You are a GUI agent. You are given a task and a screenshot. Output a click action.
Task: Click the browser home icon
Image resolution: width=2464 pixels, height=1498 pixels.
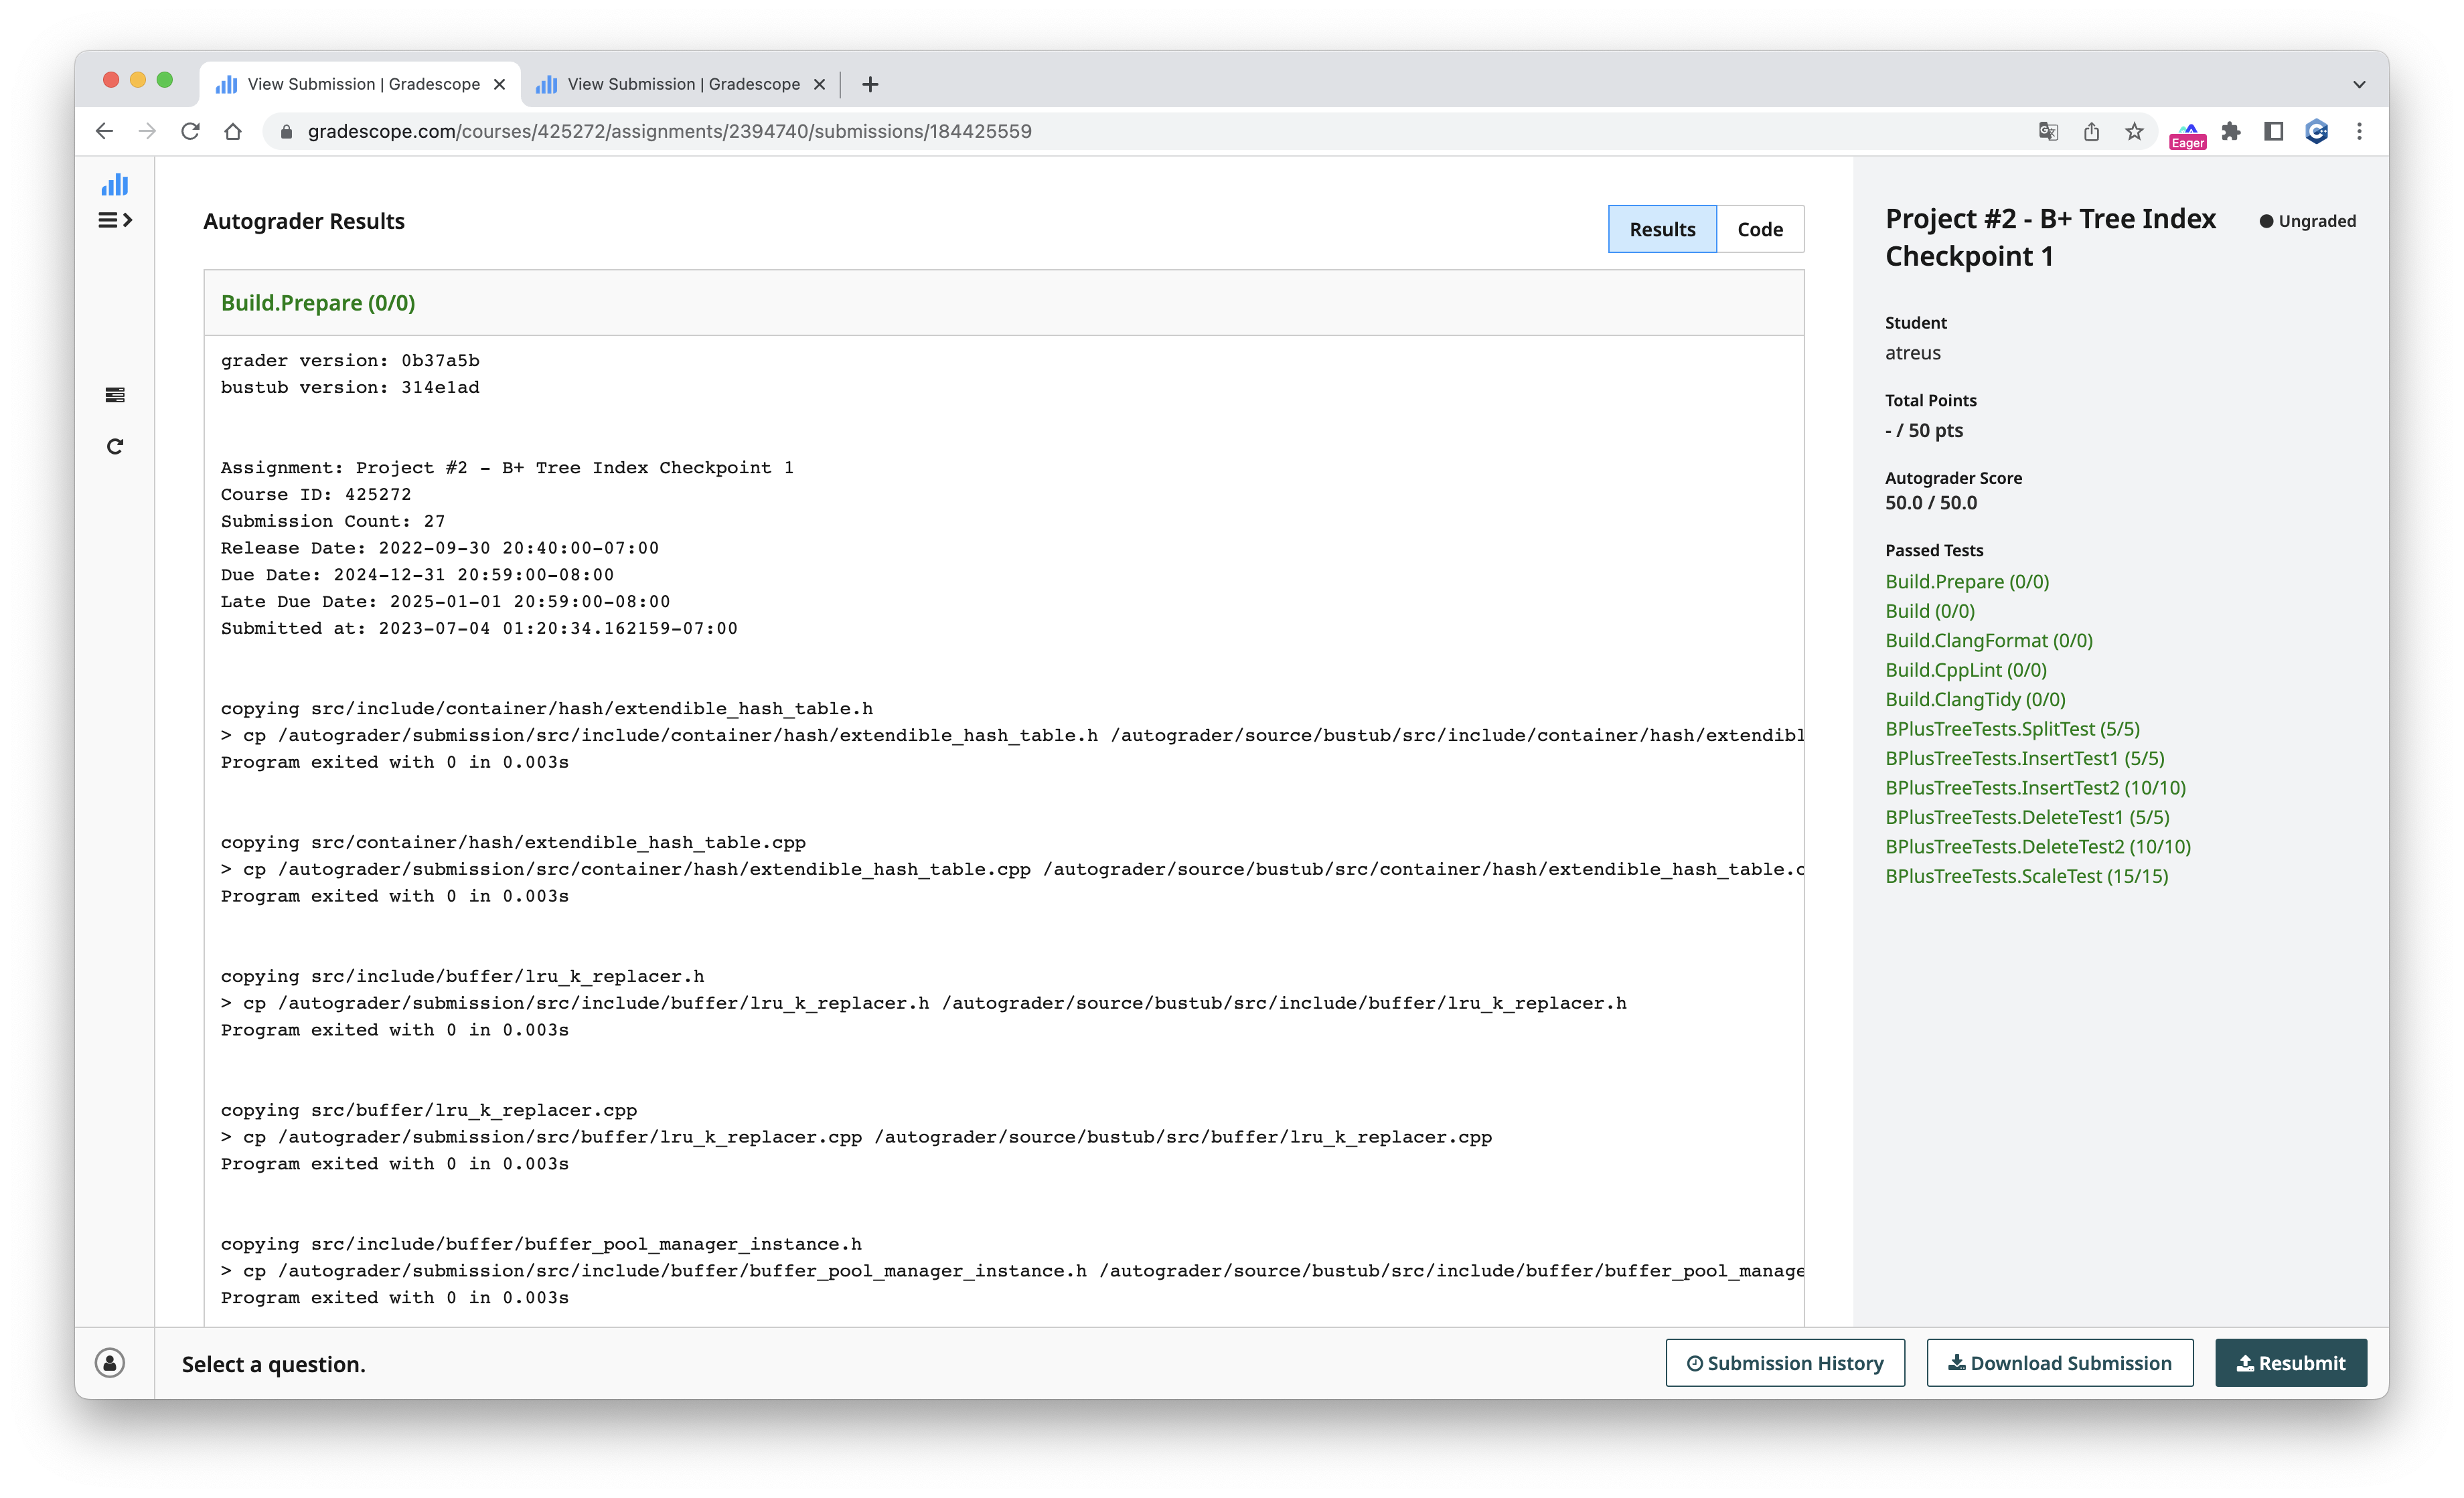(x=233, y=131)
